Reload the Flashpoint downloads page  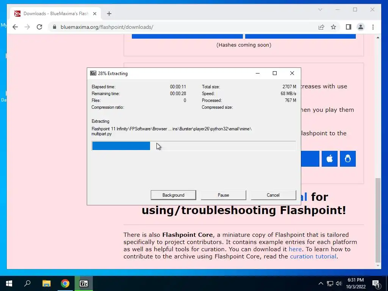point(39,27)
